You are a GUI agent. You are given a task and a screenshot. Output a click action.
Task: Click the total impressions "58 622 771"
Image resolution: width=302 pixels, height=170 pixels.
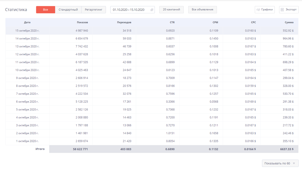[x=81, y=149]
